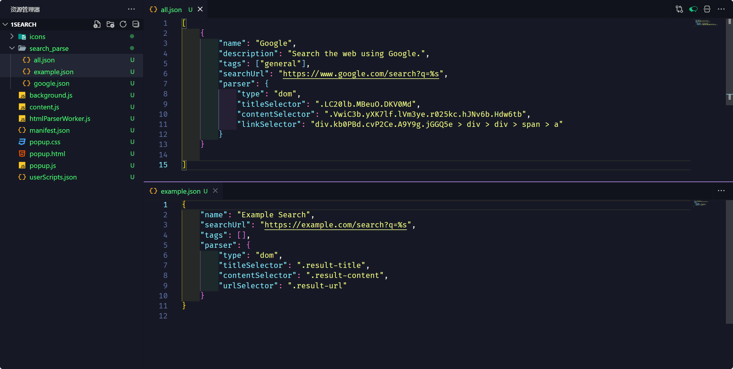Open manifest.json from the file tree
This screenshot has height=369, width=733.
tap(49, 130)
